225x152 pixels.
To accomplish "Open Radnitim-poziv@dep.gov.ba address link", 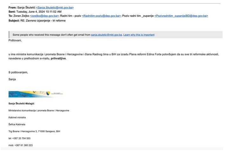I will click(x=101, y=16).
